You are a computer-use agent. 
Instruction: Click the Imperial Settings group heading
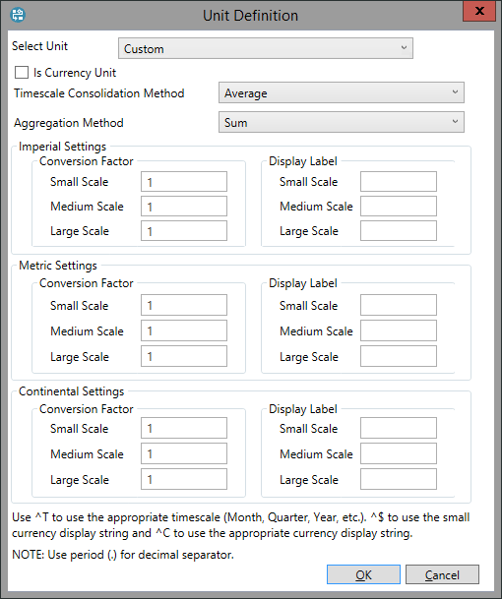point(62,147)
